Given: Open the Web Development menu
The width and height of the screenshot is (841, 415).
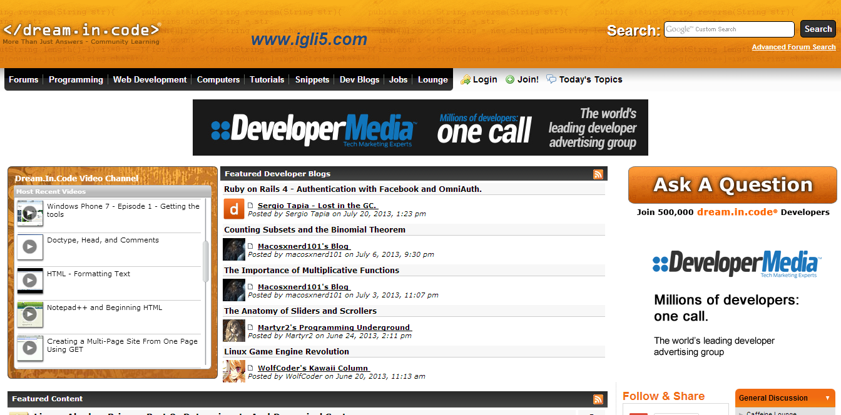Looking at the screenshot, I should pos(150,79).
